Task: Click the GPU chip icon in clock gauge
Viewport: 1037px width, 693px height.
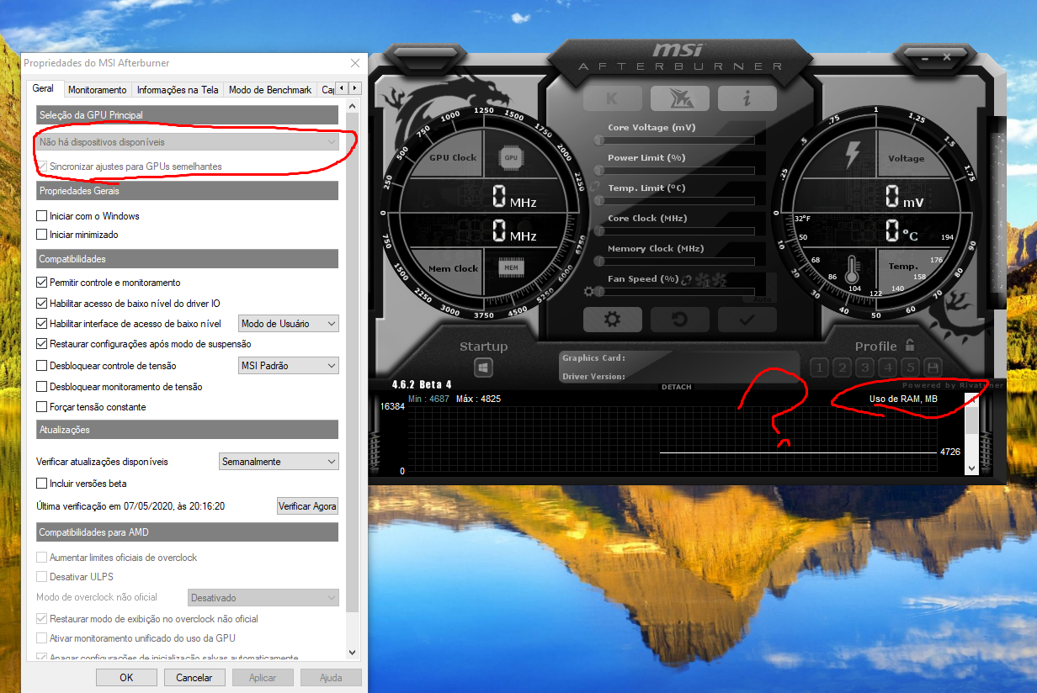Action: [x=510, y=157]
